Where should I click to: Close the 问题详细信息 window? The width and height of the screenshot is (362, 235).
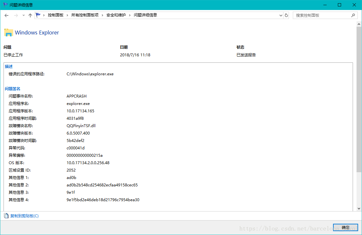(354, 5)
